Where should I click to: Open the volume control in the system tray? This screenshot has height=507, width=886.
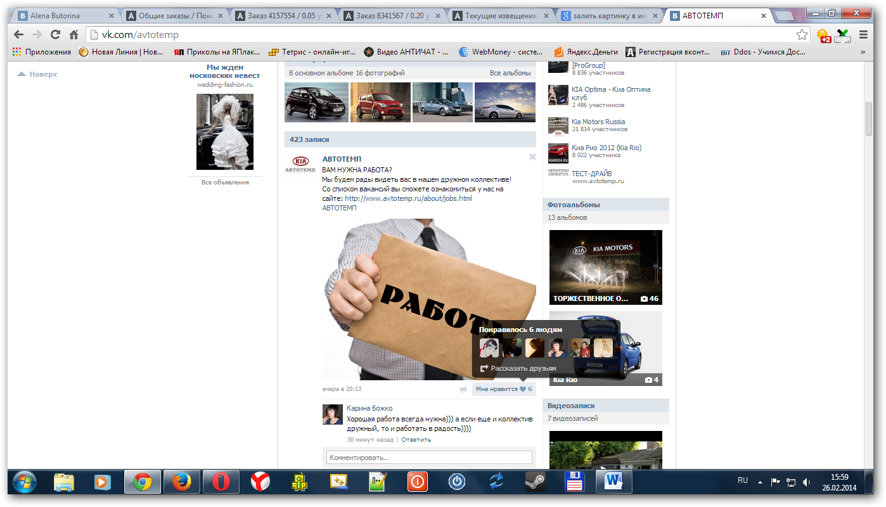(x=807, y=482)
